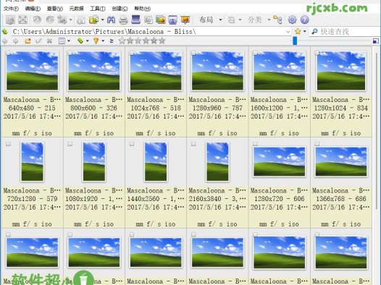
Task: Open the 分类 sort dropdown
Action: [x=259, y=20]
